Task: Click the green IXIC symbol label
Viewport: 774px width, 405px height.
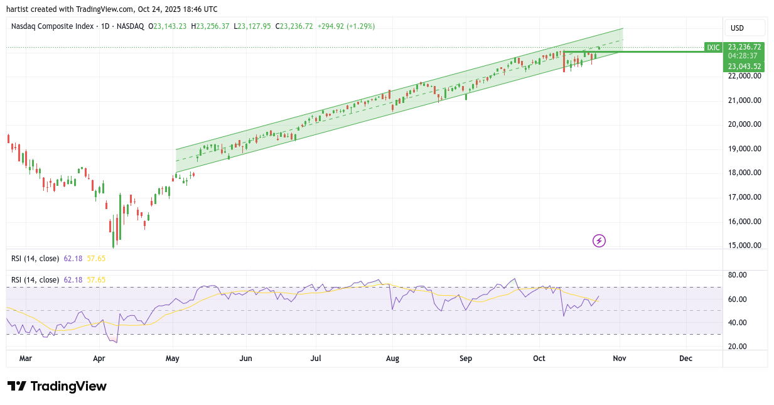Action: pyautogui.click(x=713, y=47)
